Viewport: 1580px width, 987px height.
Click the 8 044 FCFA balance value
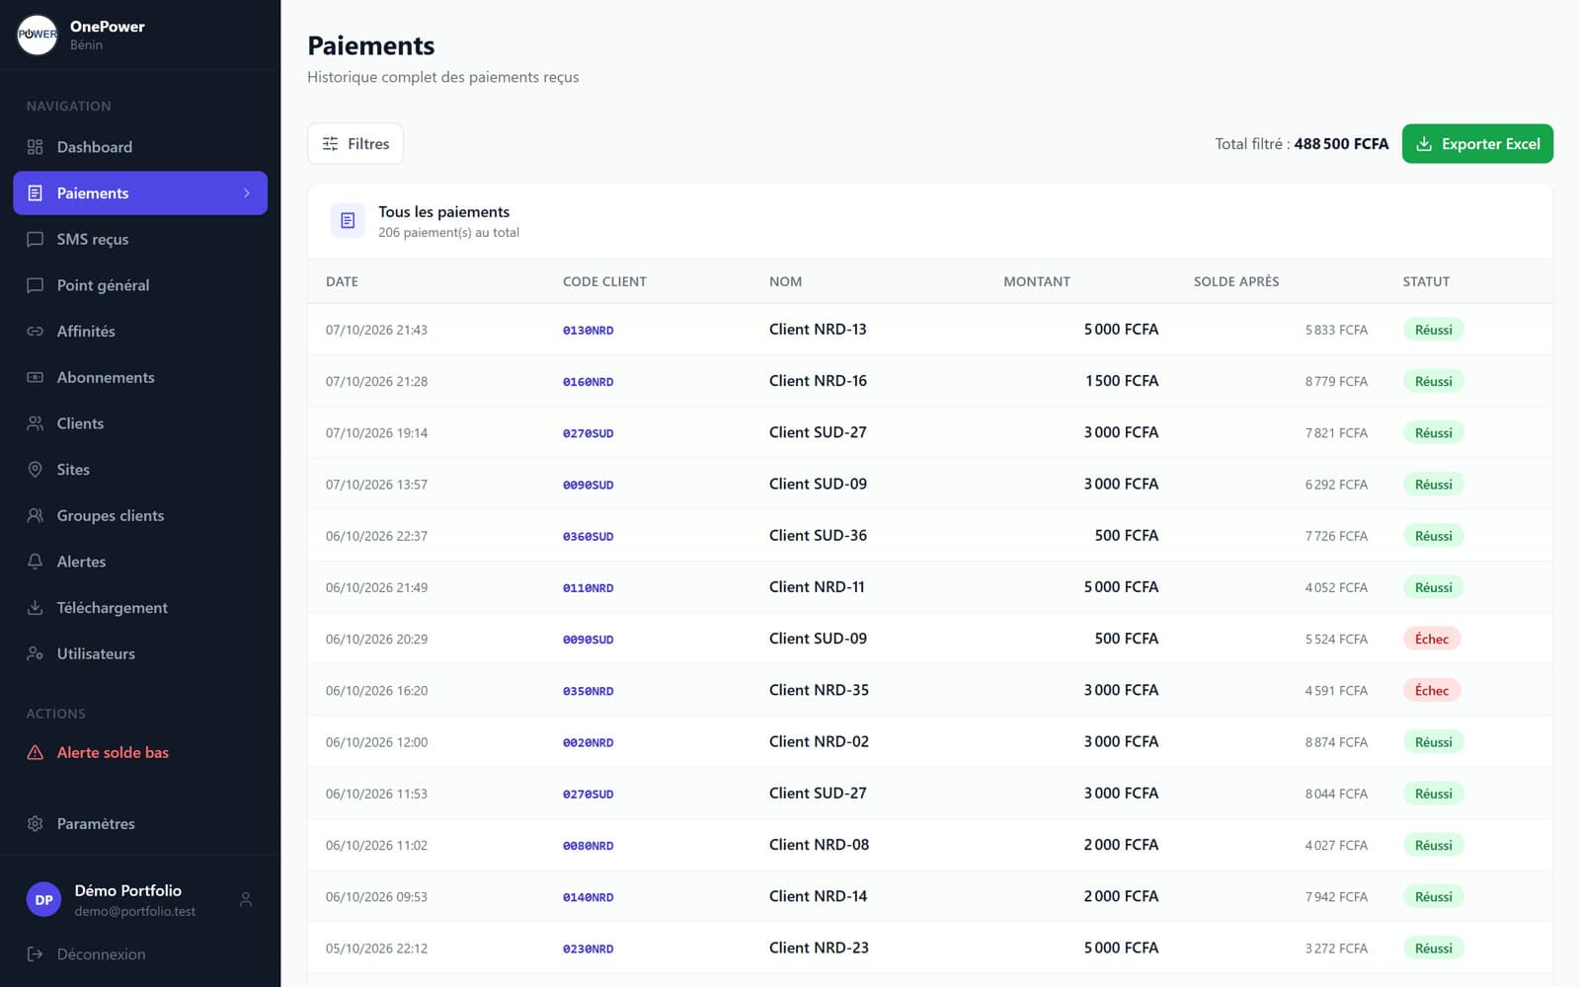(x=1336, y=794)
